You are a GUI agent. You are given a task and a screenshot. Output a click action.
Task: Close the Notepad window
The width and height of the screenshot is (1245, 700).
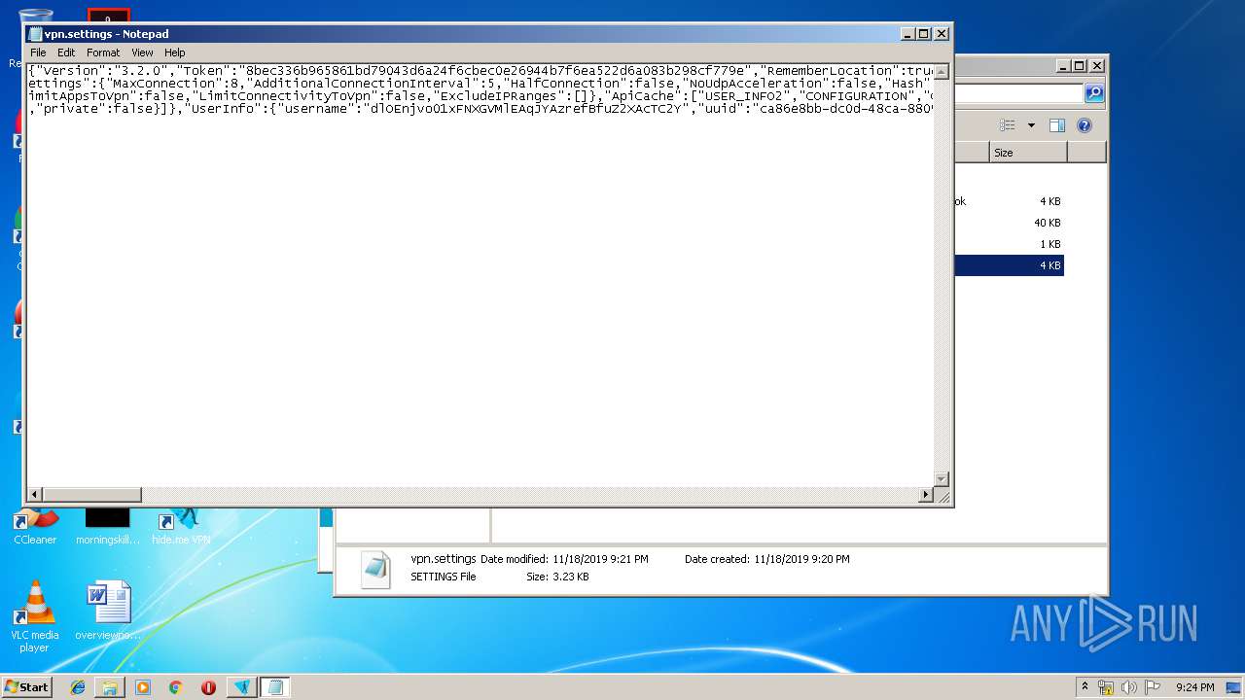click(941, 34)
